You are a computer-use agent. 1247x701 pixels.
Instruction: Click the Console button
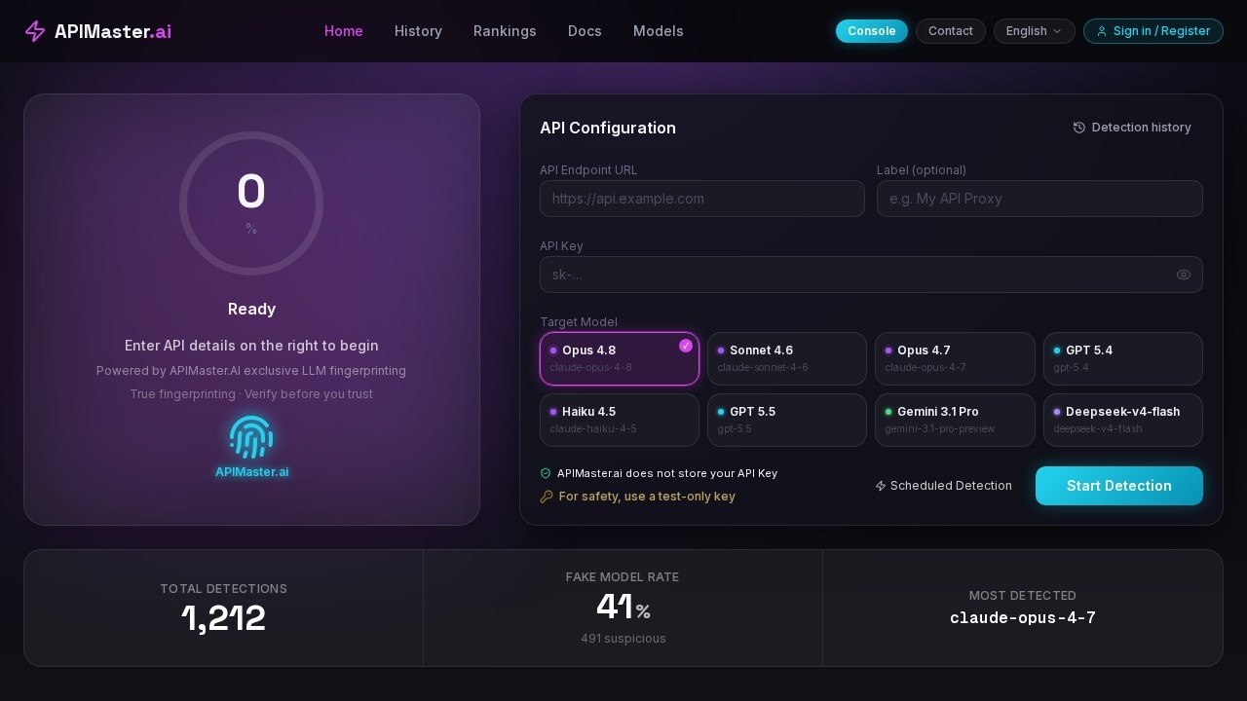coord(872,31)
